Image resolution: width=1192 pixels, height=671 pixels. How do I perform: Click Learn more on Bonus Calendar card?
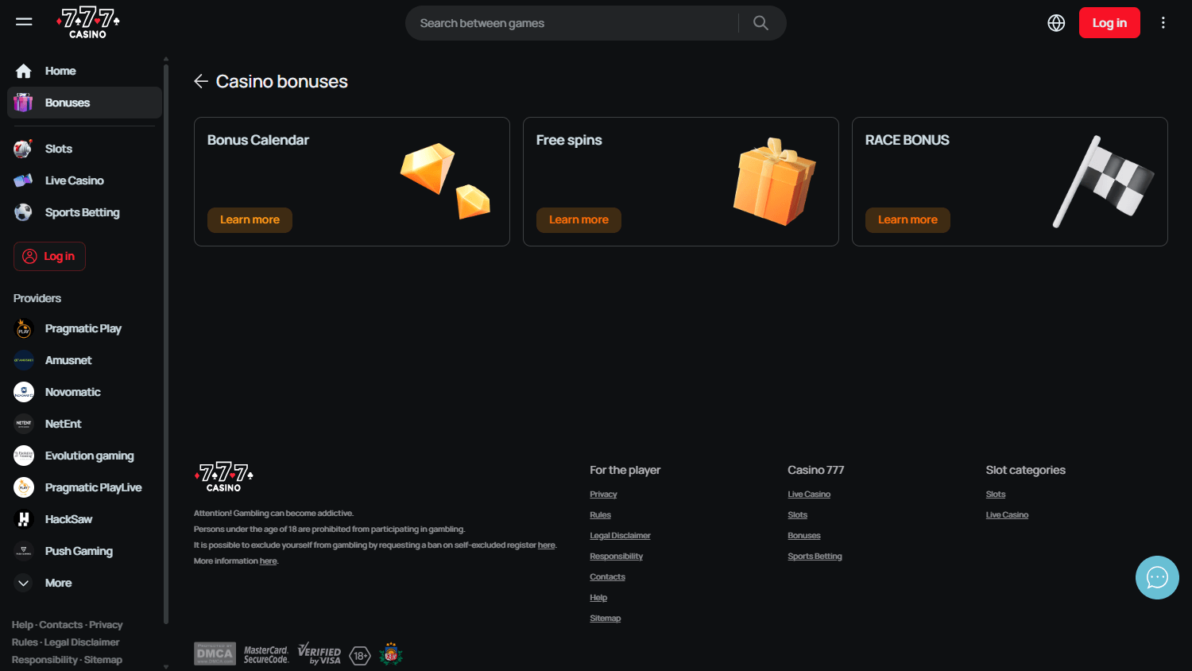tap(250, 220)
